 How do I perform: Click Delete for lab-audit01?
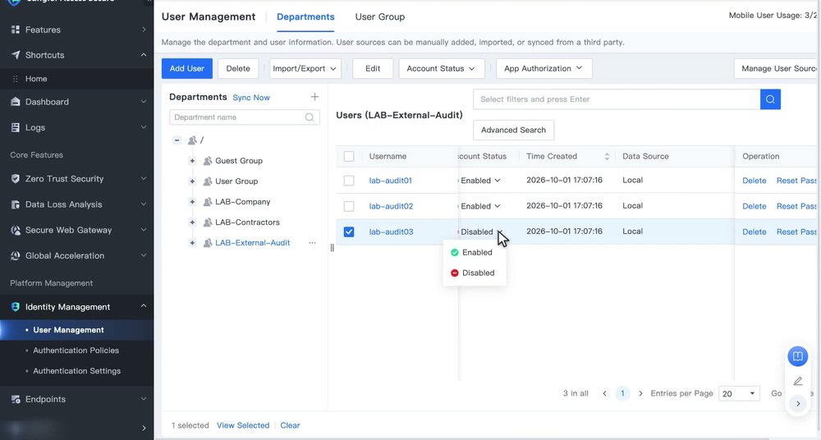[x=754, y=181]
